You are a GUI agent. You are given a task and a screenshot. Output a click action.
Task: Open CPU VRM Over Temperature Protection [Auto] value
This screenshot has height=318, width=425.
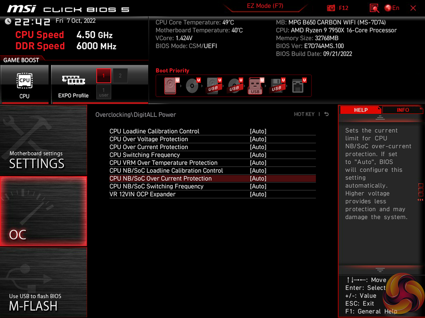[258, 163]
